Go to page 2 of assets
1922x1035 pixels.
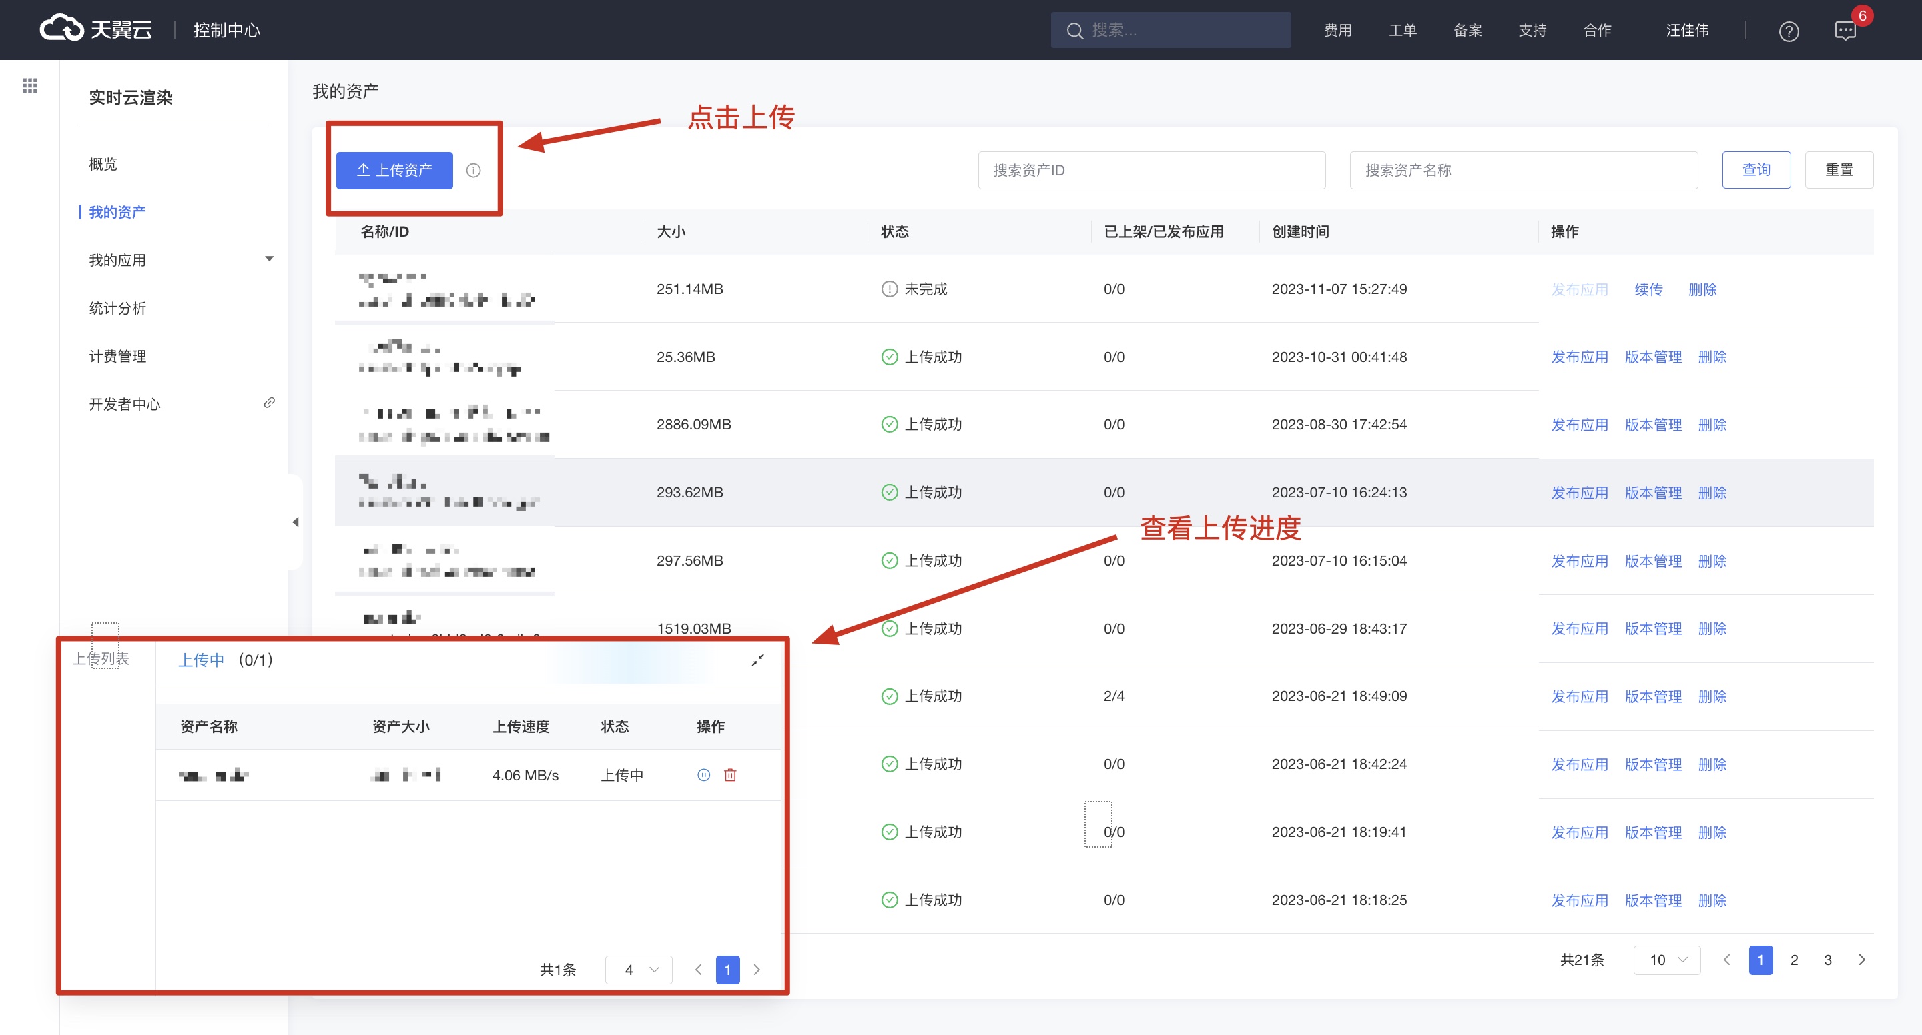click(x=1794, y=960)
